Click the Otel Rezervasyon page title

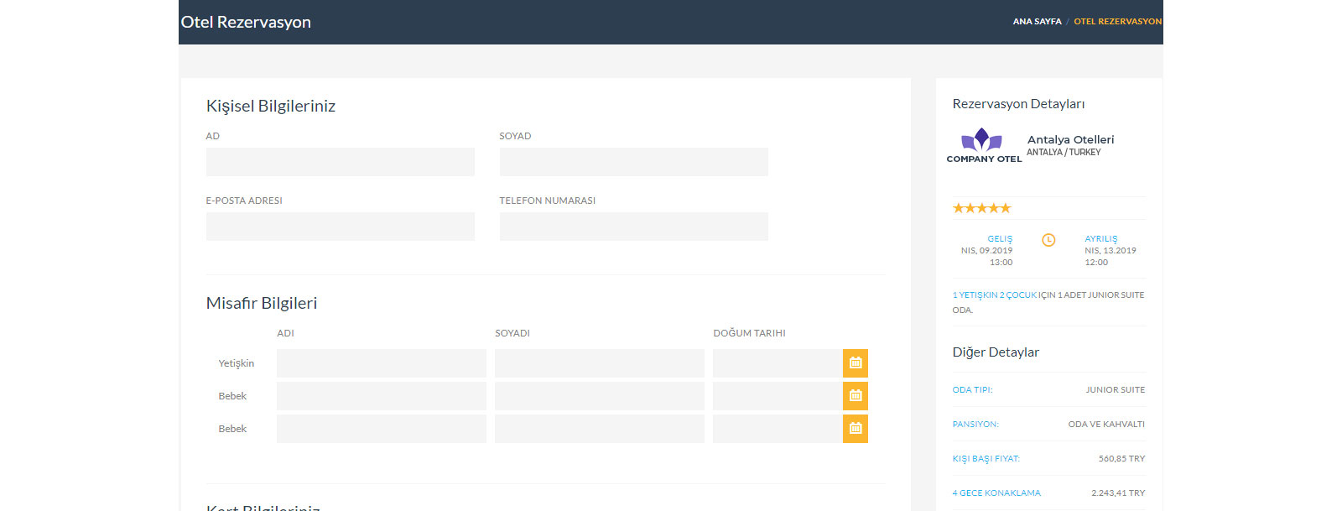pos(246,22)
